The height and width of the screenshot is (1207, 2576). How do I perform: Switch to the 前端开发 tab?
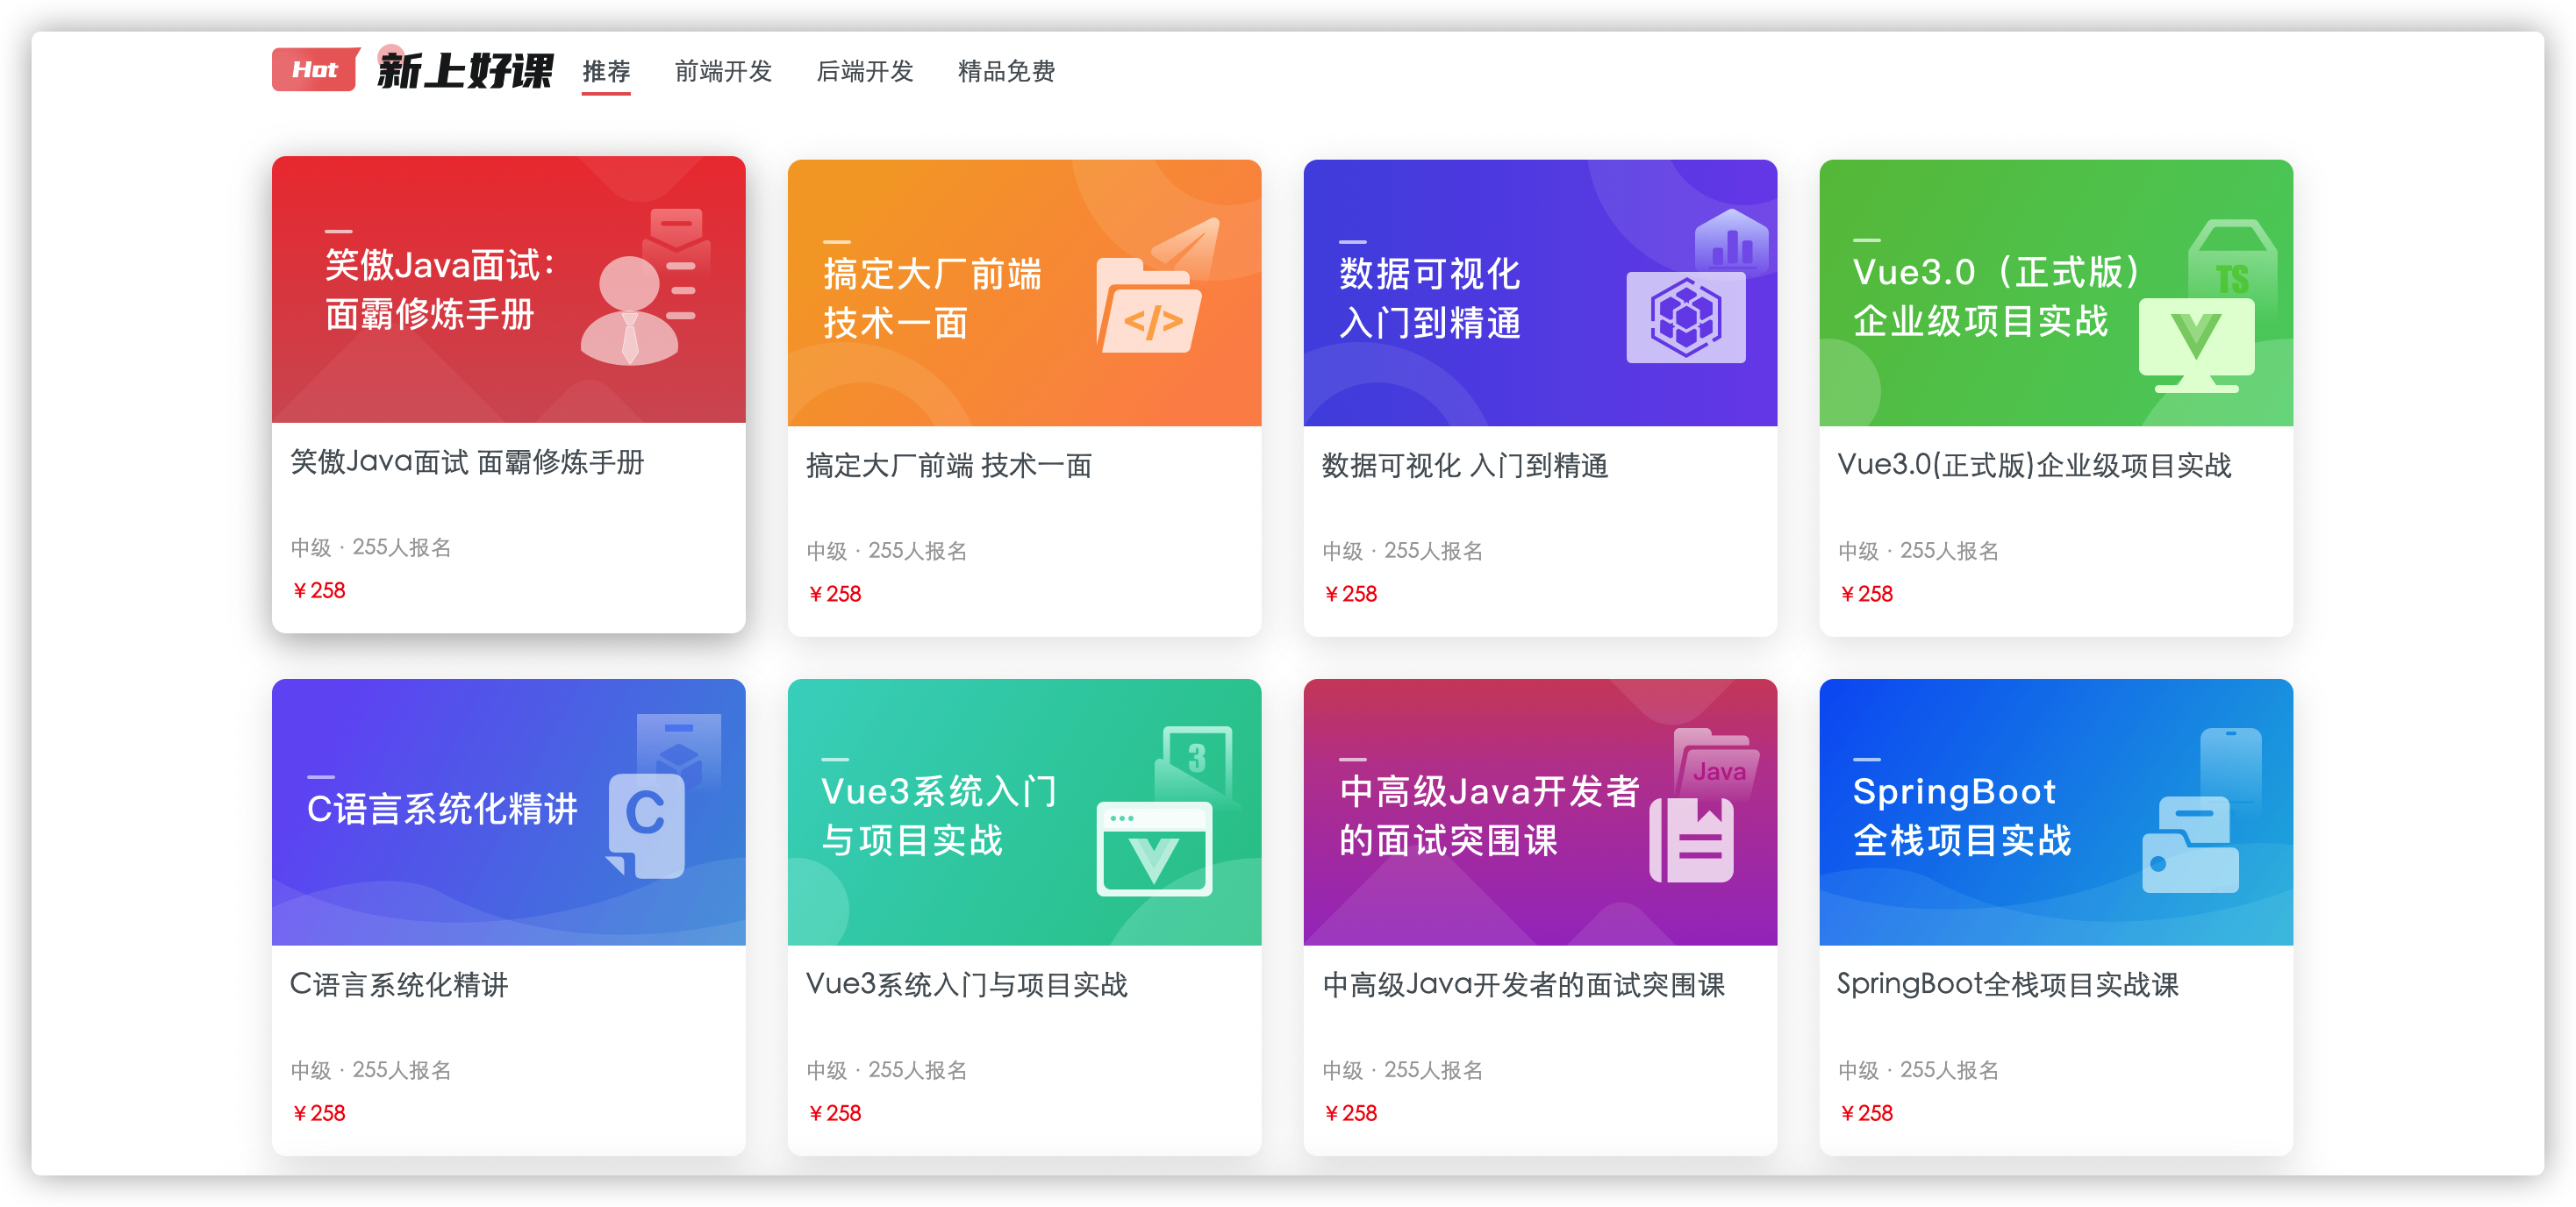coord(723,71)
